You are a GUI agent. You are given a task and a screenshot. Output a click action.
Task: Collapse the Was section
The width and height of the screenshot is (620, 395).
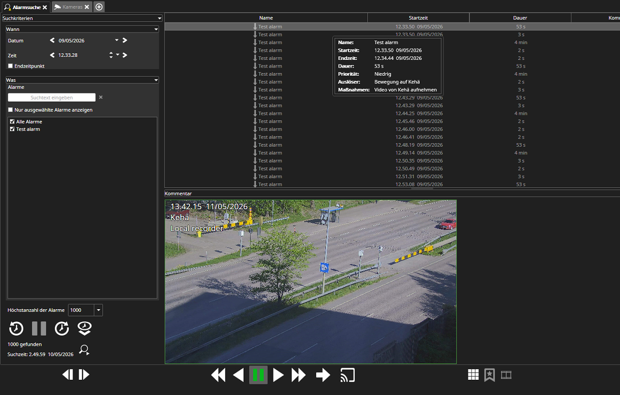156,80
